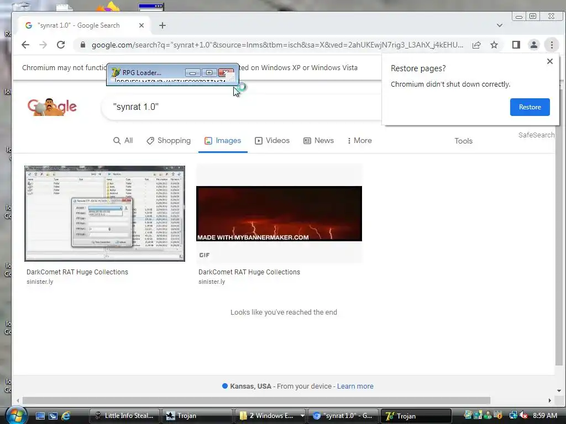Click the Show desktop quick launch icon
This screenshot has height=424, width=566.
(40, 416)
